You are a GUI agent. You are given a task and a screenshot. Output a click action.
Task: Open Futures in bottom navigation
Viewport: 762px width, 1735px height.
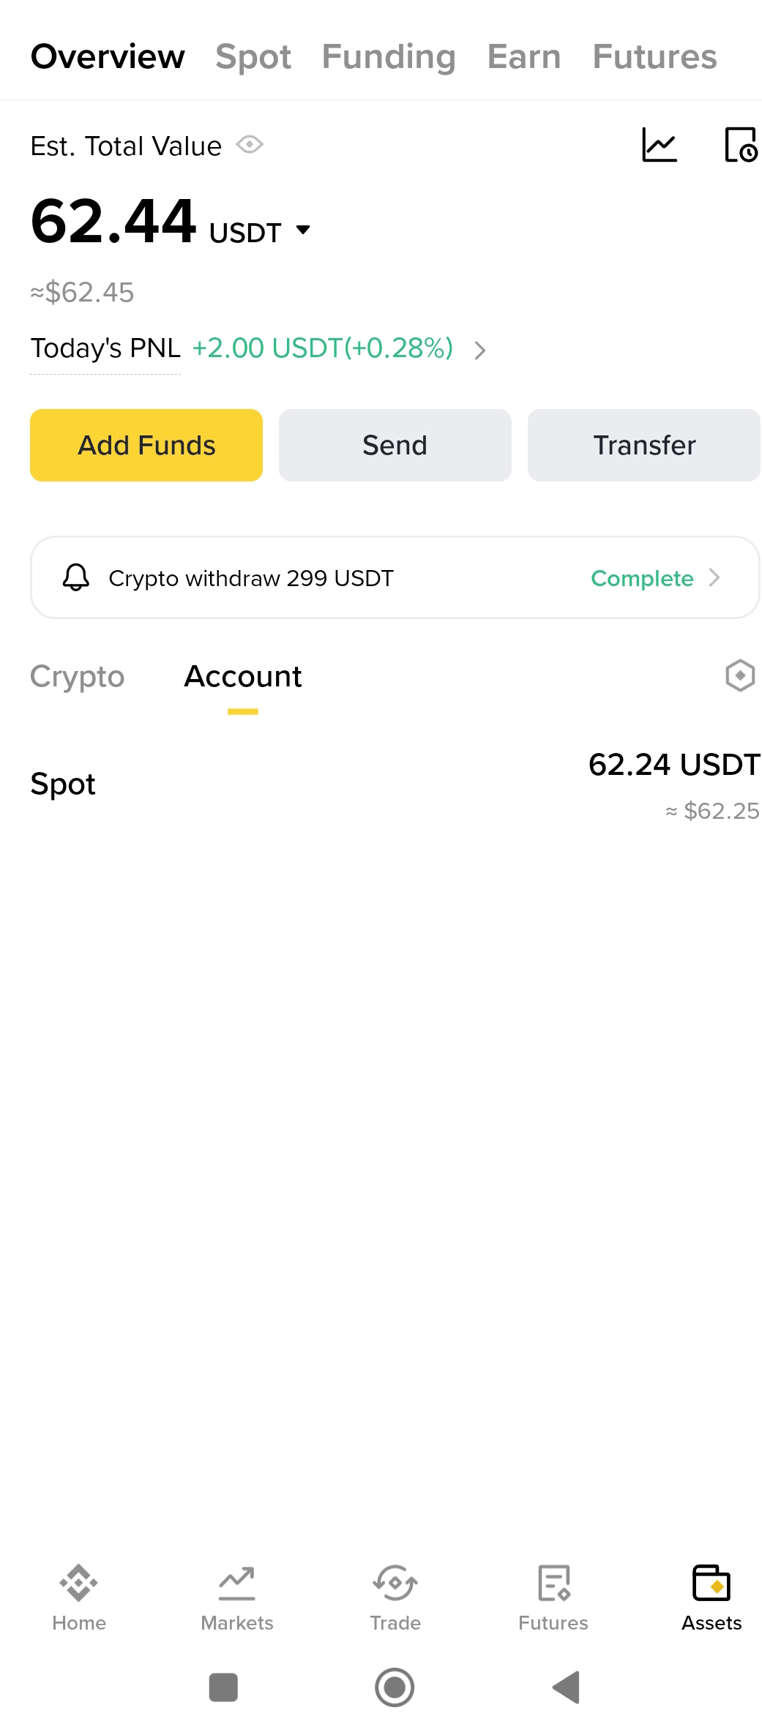tap(553, 1598)
